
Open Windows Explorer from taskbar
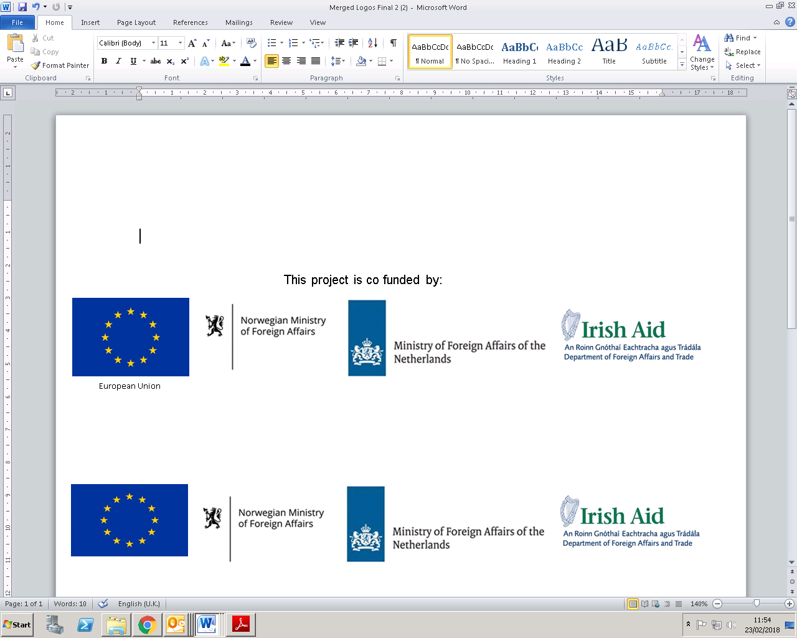116,624
